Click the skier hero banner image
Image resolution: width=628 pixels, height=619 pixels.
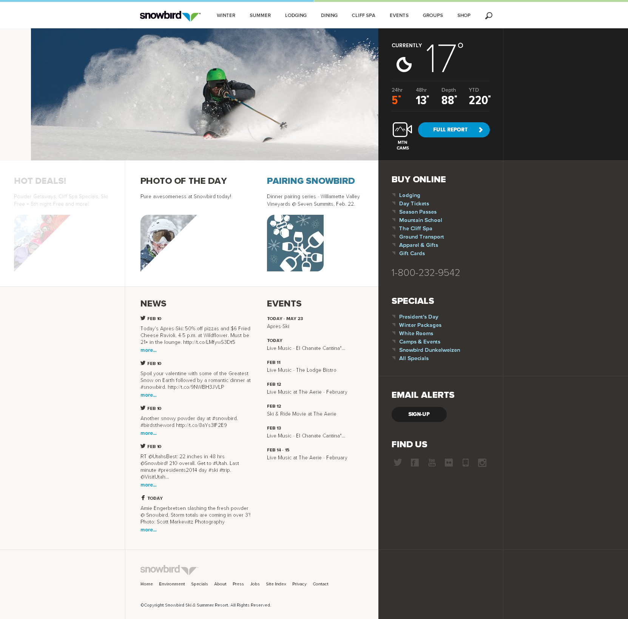(x=205, y=94)
